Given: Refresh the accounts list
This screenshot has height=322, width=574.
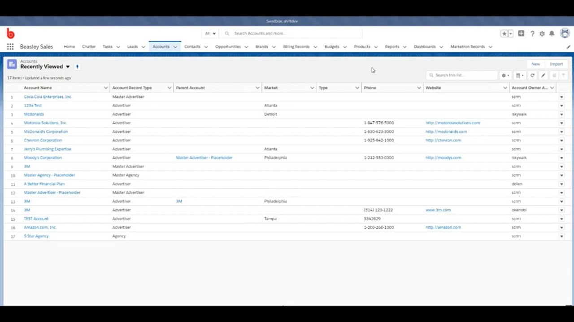Looking at the screenshot, I should 532,76.
